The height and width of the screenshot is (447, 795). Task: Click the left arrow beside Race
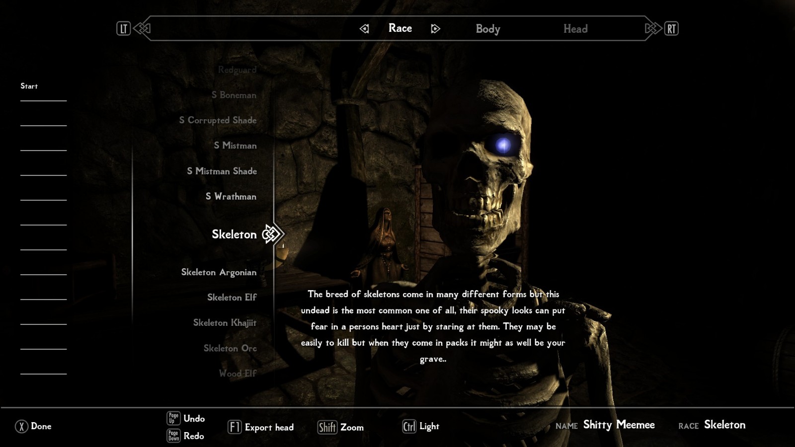[x=364, y=29]
